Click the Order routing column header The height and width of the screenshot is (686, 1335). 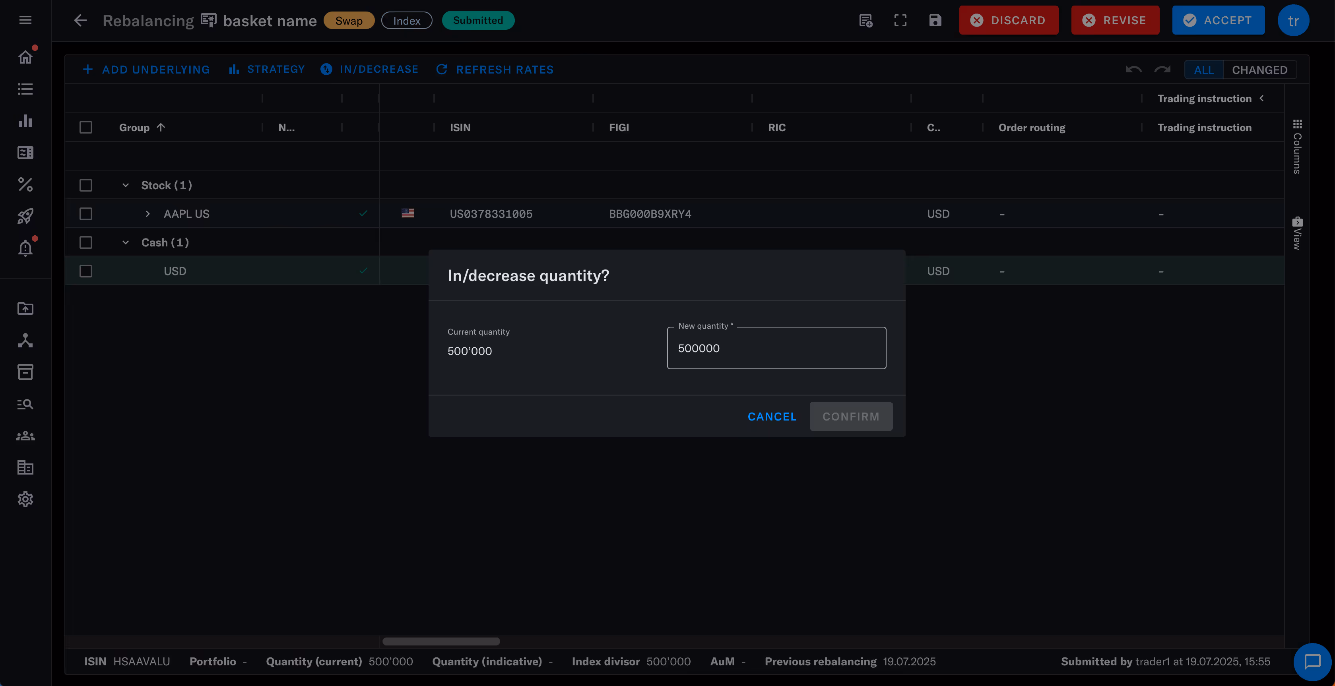click(x=1032, y=128)
